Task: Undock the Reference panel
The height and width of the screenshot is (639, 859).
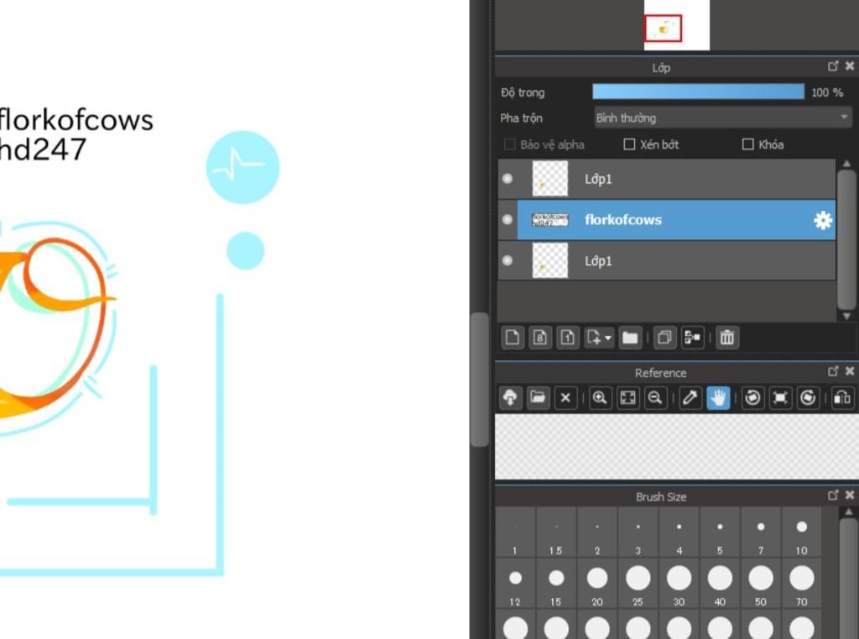Action: pyautogui.click(x=833, y=371)
